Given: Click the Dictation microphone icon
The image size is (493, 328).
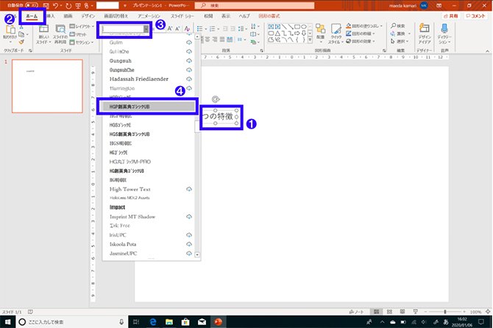Looking at the screenshot, I should (x=444, y=28).
